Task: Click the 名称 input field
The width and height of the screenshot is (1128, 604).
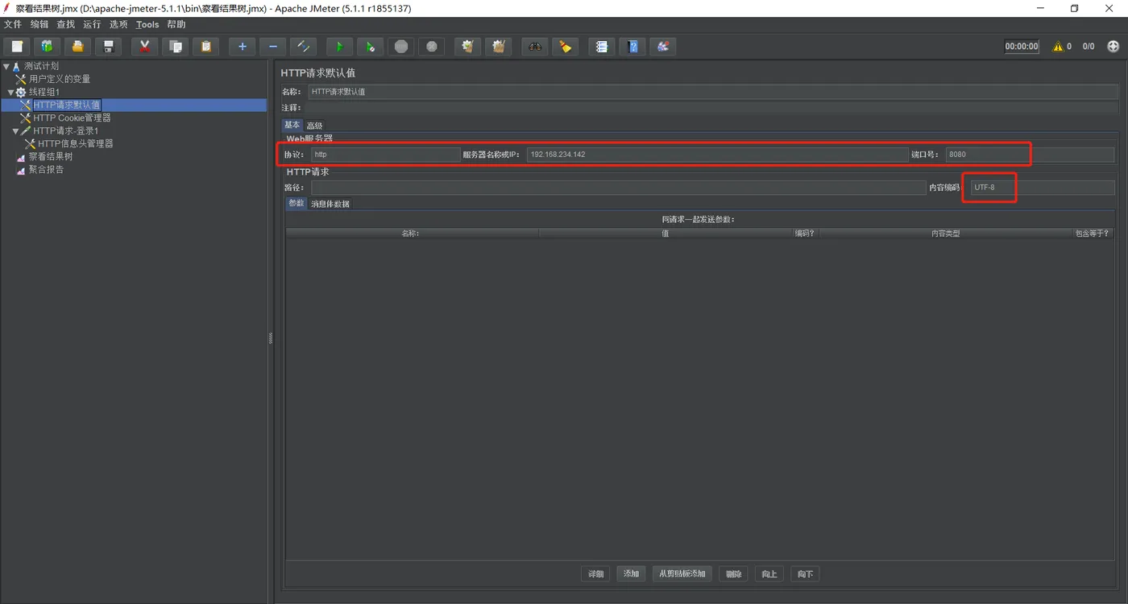Action: [713, 92]
